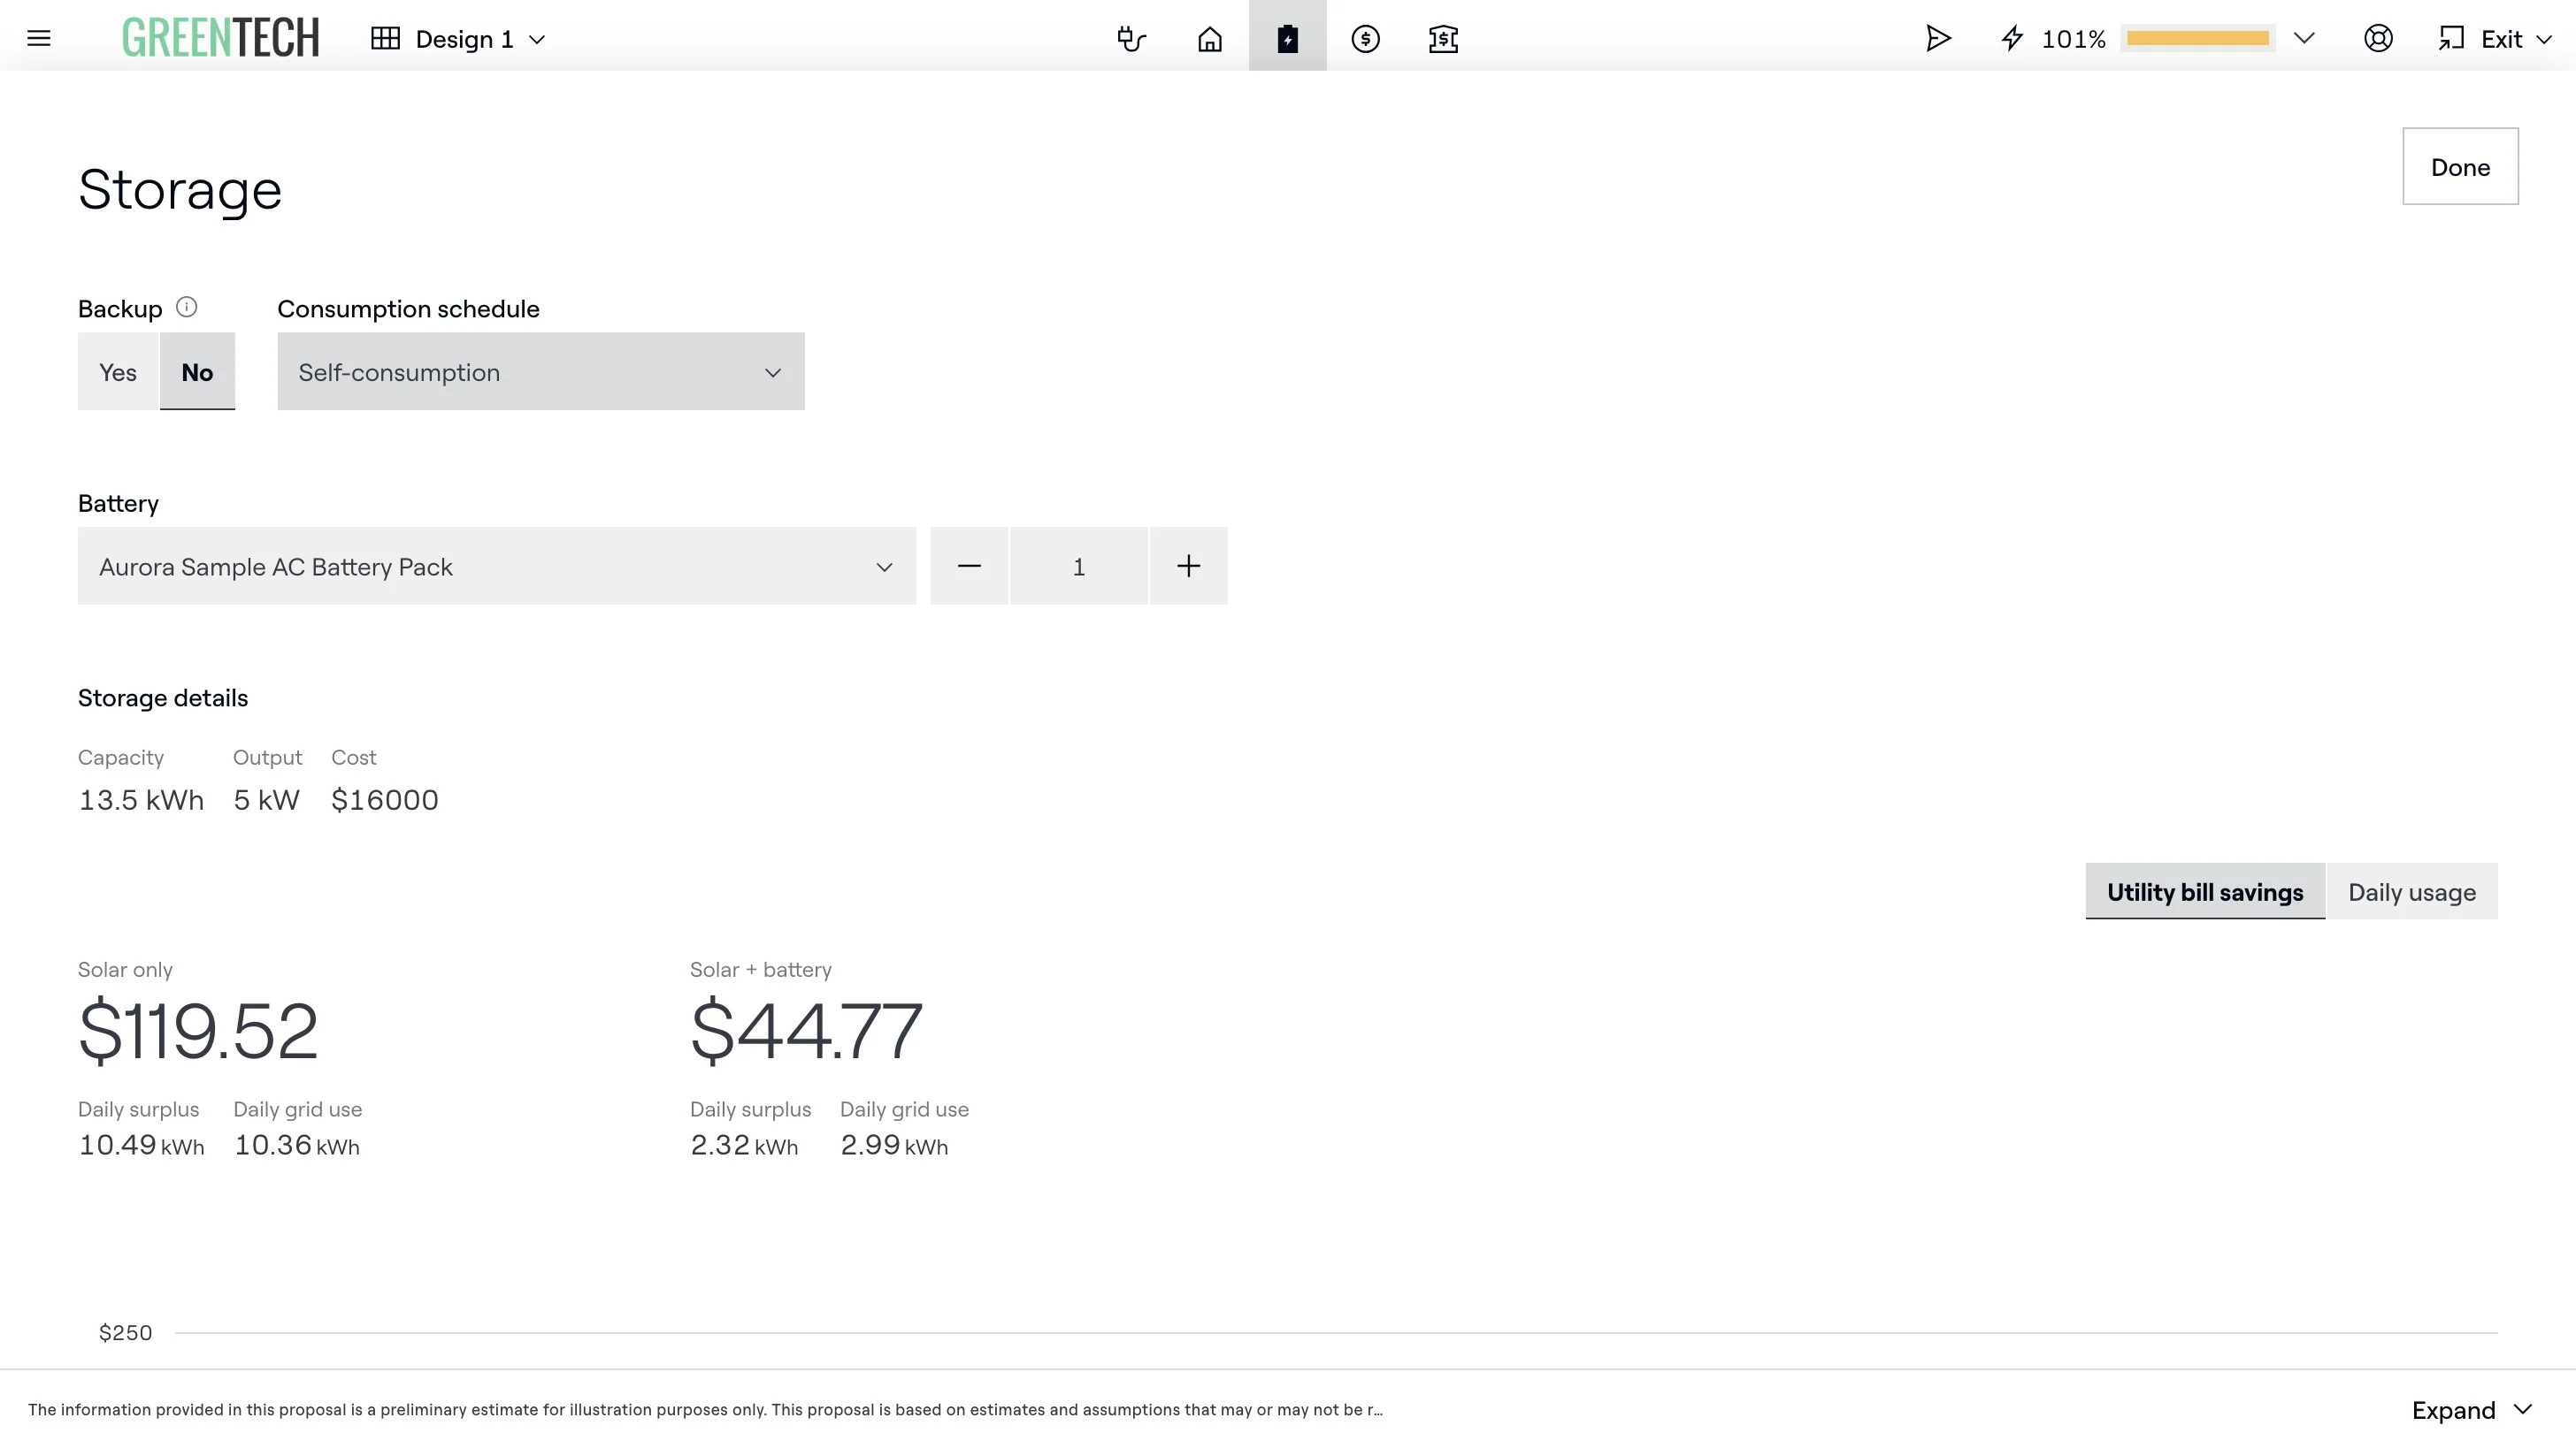Click the Storage page heading
The width and height of the screenshot is (2576, 1448).
[x=180, y=190]
